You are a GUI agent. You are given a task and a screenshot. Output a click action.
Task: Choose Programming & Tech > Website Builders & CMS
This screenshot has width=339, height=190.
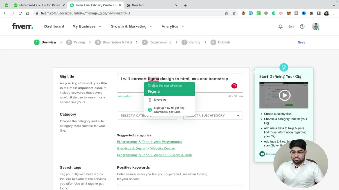[154, 155]
